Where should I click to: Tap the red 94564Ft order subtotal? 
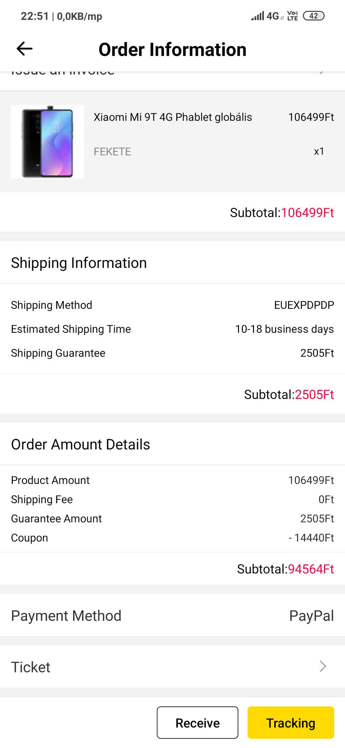[311, 569]
